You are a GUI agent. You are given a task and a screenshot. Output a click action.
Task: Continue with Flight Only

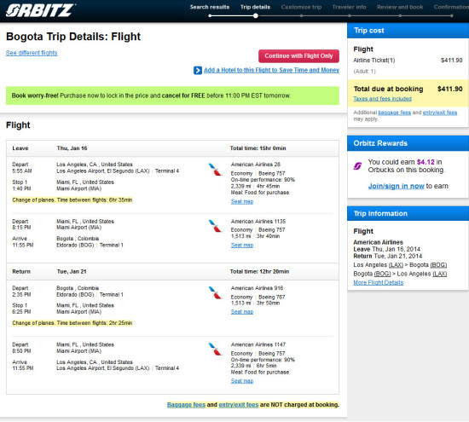(298, 56)
